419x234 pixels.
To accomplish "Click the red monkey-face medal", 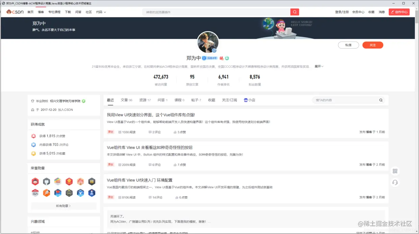I will [x=35, y=182].
